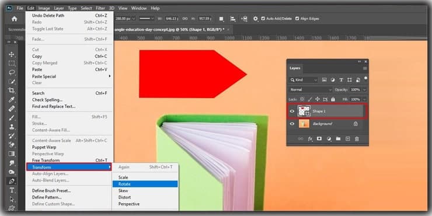The image size is (432, 216).
Task: Open the stroke width dropdown arrow
Action: click(x=134, y=19)
